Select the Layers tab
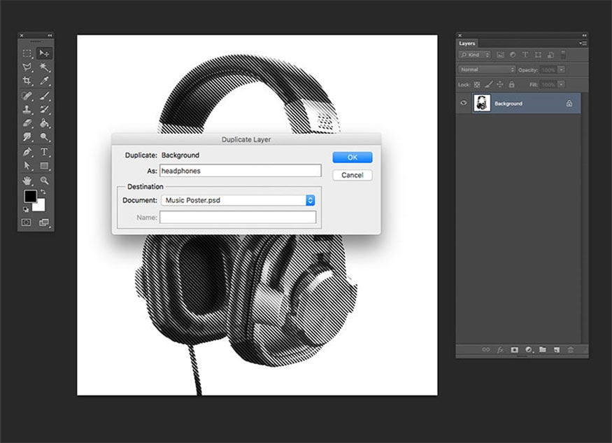 tap(467, 43)
